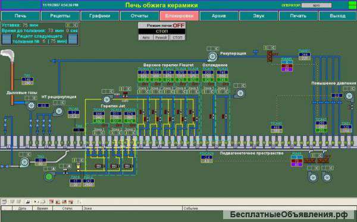Image resolution: width=357 pixels, height=222 pixels.
Task: Set furnace mode to Авто
Action: tap(146, 37)
